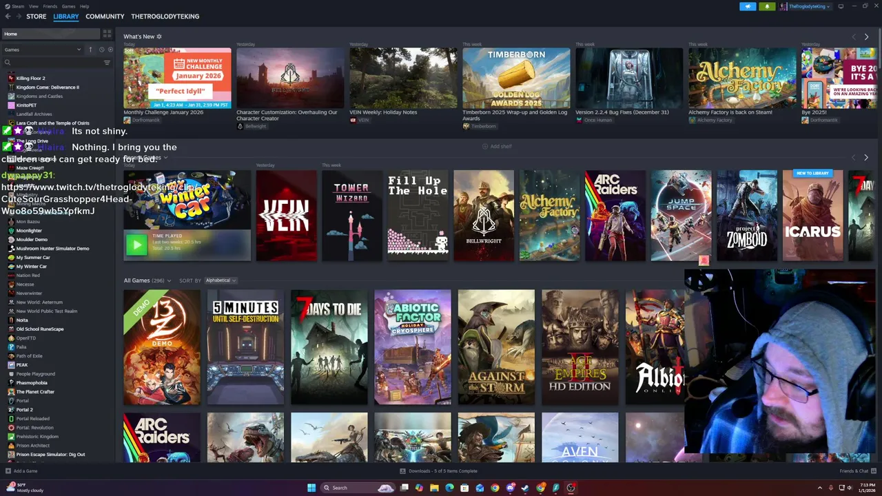The image size is (882, 496).
Task: Open ICARUS cover in recent games
Action: click(812, 216)
